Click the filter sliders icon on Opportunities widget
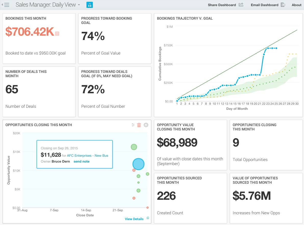The image size is (304, 225). (x=133, y=125)
